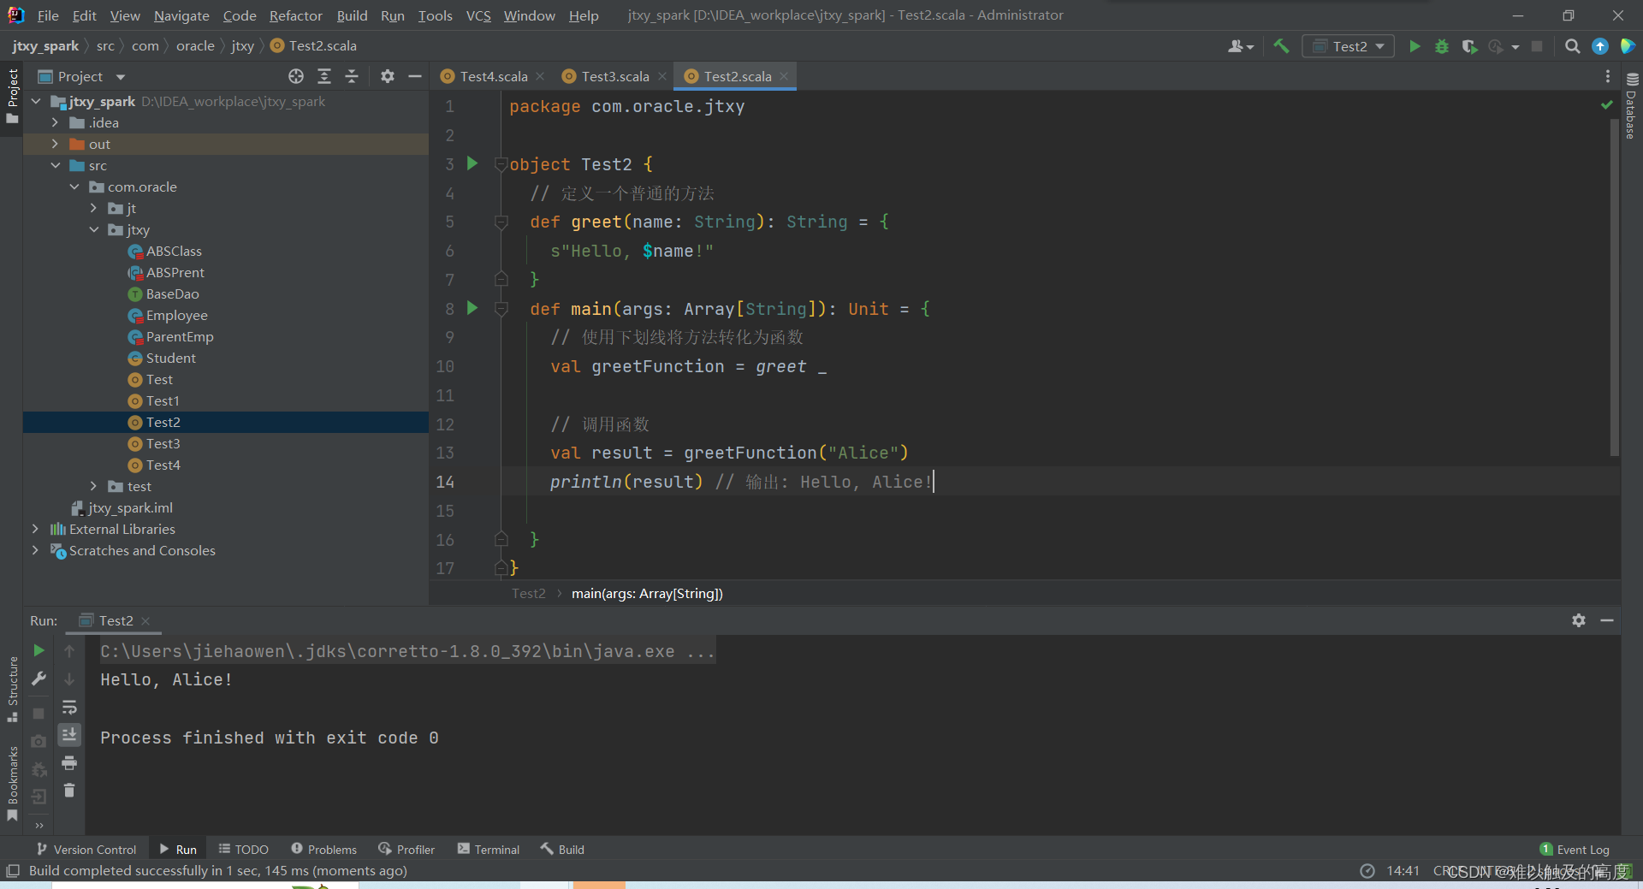The image size is (1643, 889).
Task: Click main(args: Array[String]) editor breadcrumb
Action: pyautogui.click(x=647, y=593)
